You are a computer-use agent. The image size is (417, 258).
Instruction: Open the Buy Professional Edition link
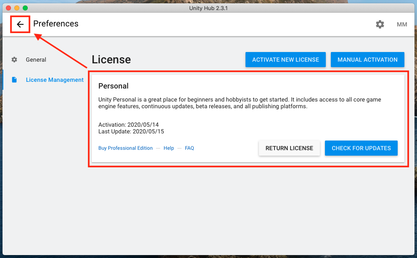click(126, 148)
